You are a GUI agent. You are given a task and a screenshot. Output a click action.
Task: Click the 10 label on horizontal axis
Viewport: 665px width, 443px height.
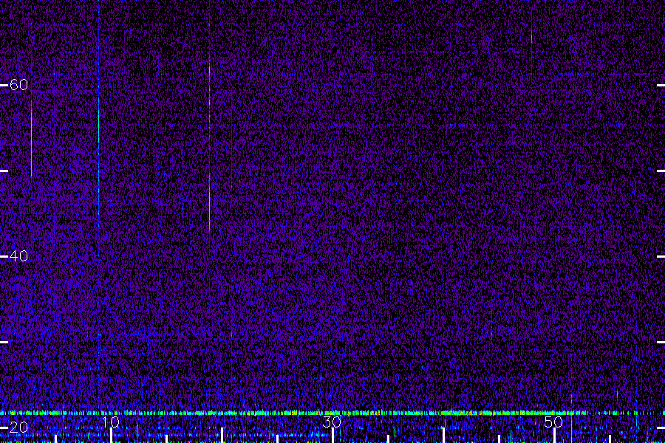pyautogui.click(x=111, y=422)
